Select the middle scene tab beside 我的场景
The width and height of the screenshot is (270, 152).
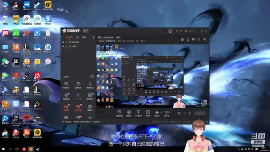pyautogui.click(x=77, y=37)
